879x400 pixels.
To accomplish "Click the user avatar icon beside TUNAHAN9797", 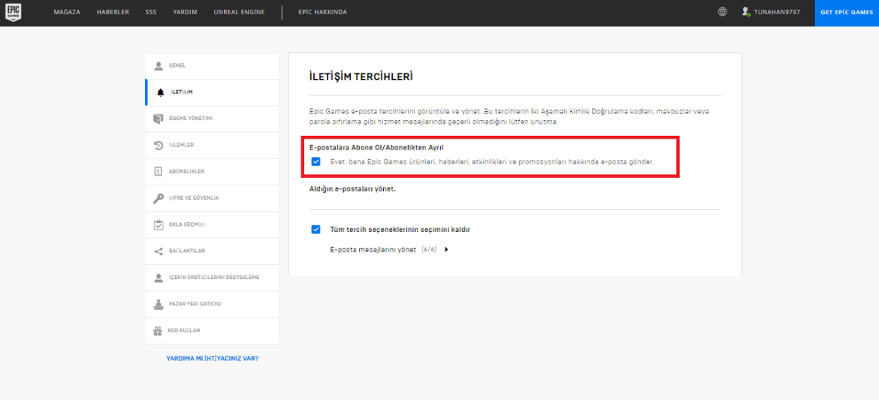I will tap(745, 12).
